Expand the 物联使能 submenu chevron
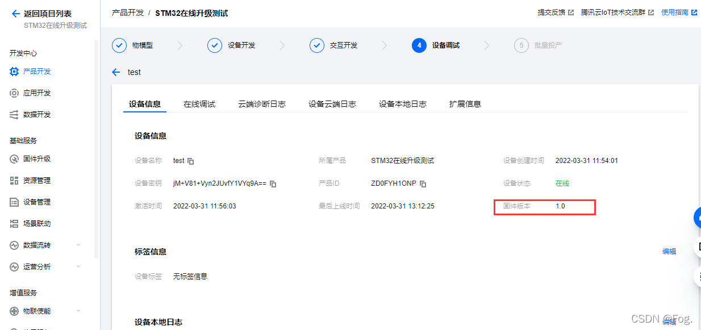The width and height of the screenshot is (701, 330). click(x=78, y=311)
